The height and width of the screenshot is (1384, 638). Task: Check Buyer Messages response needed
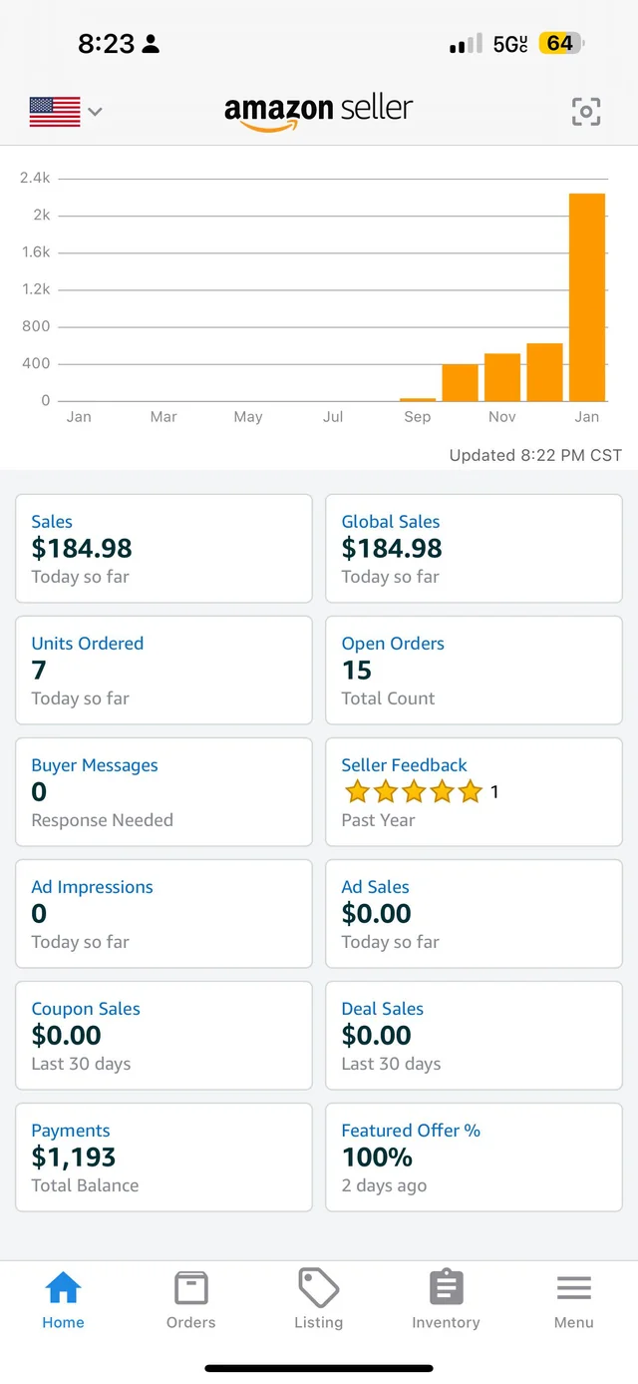point(163,792)
